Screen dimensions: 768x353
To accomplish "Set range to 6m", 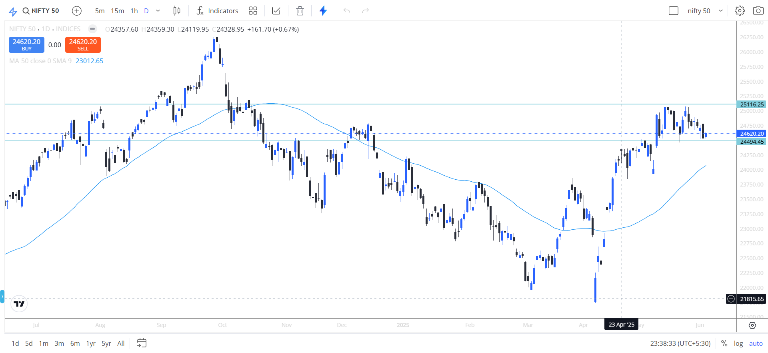I will pyautogui.click(x=75, y=343).
